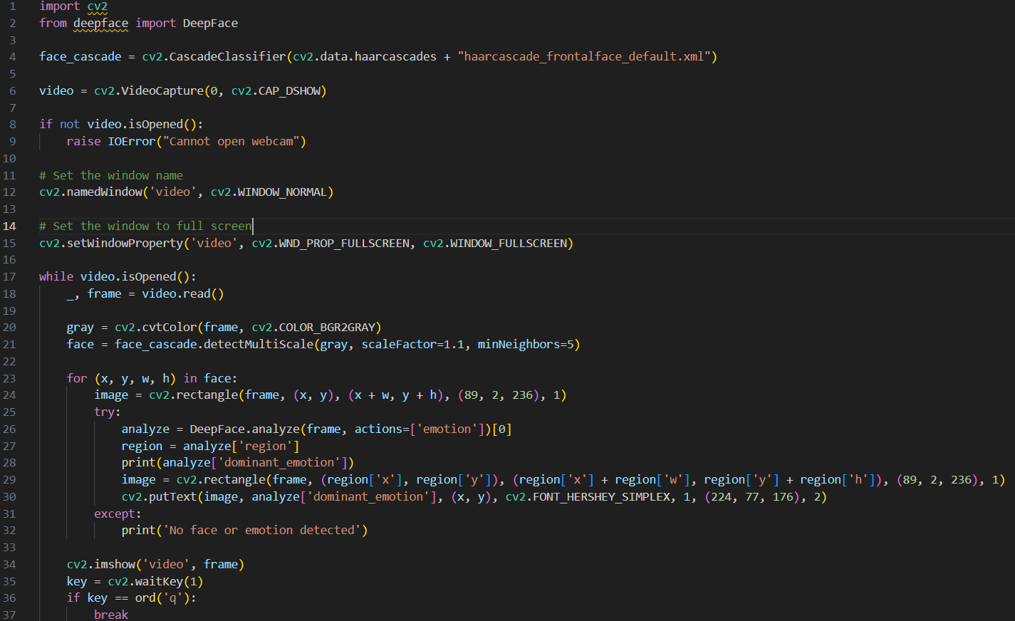Place cursor in "# Set the window to full screen" comment

145,226
